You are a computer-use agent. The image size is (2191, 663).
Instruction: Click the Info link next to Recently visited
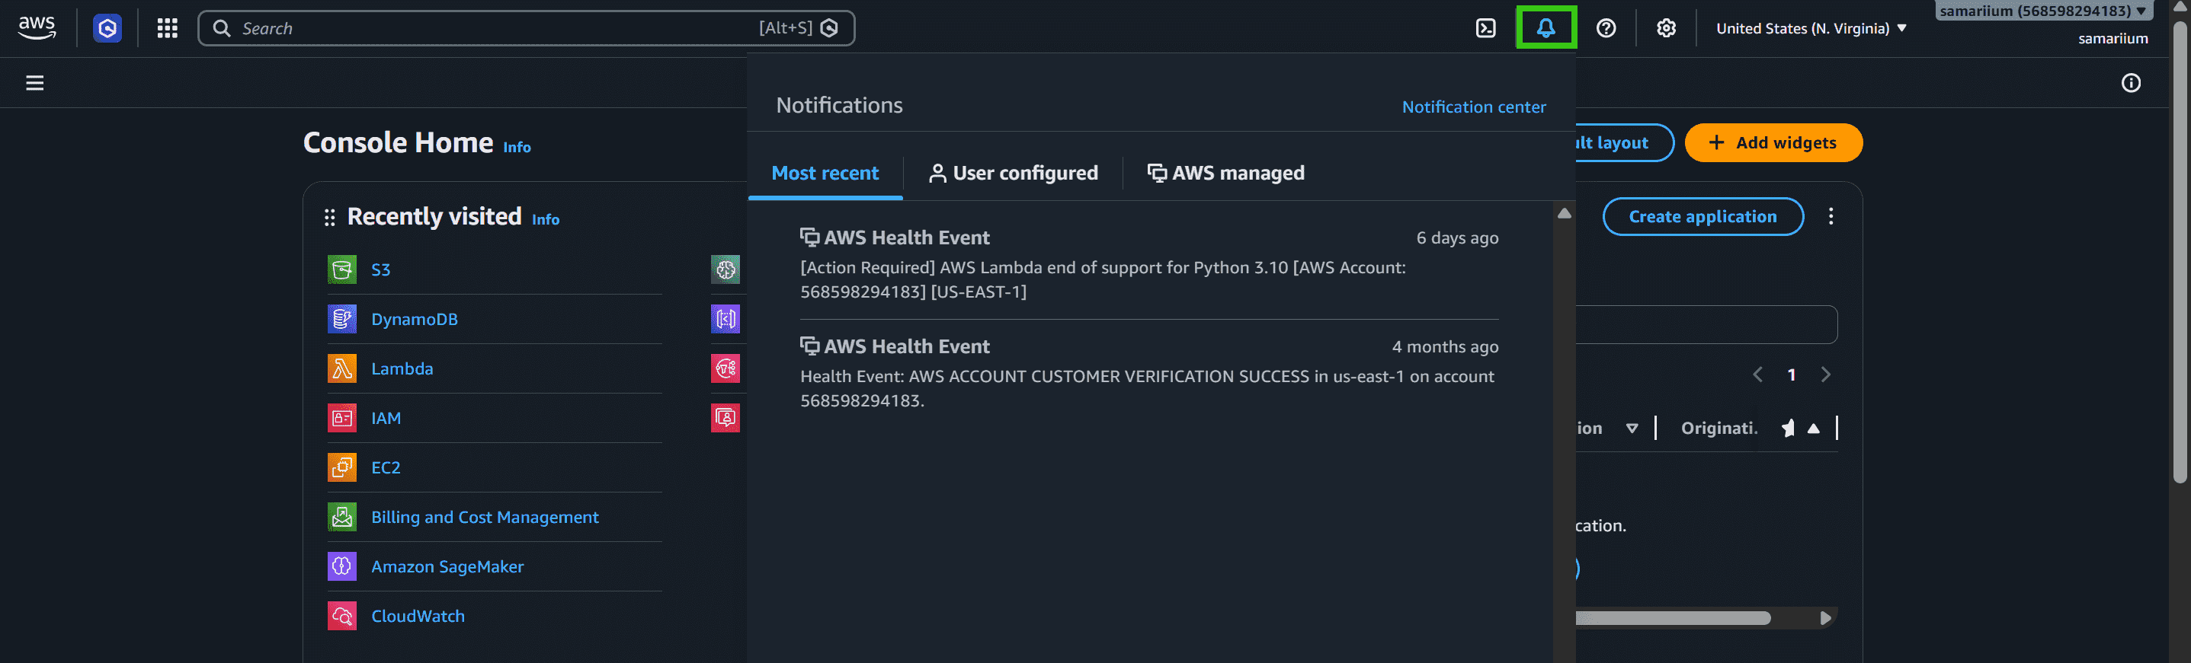pos(546,219)
